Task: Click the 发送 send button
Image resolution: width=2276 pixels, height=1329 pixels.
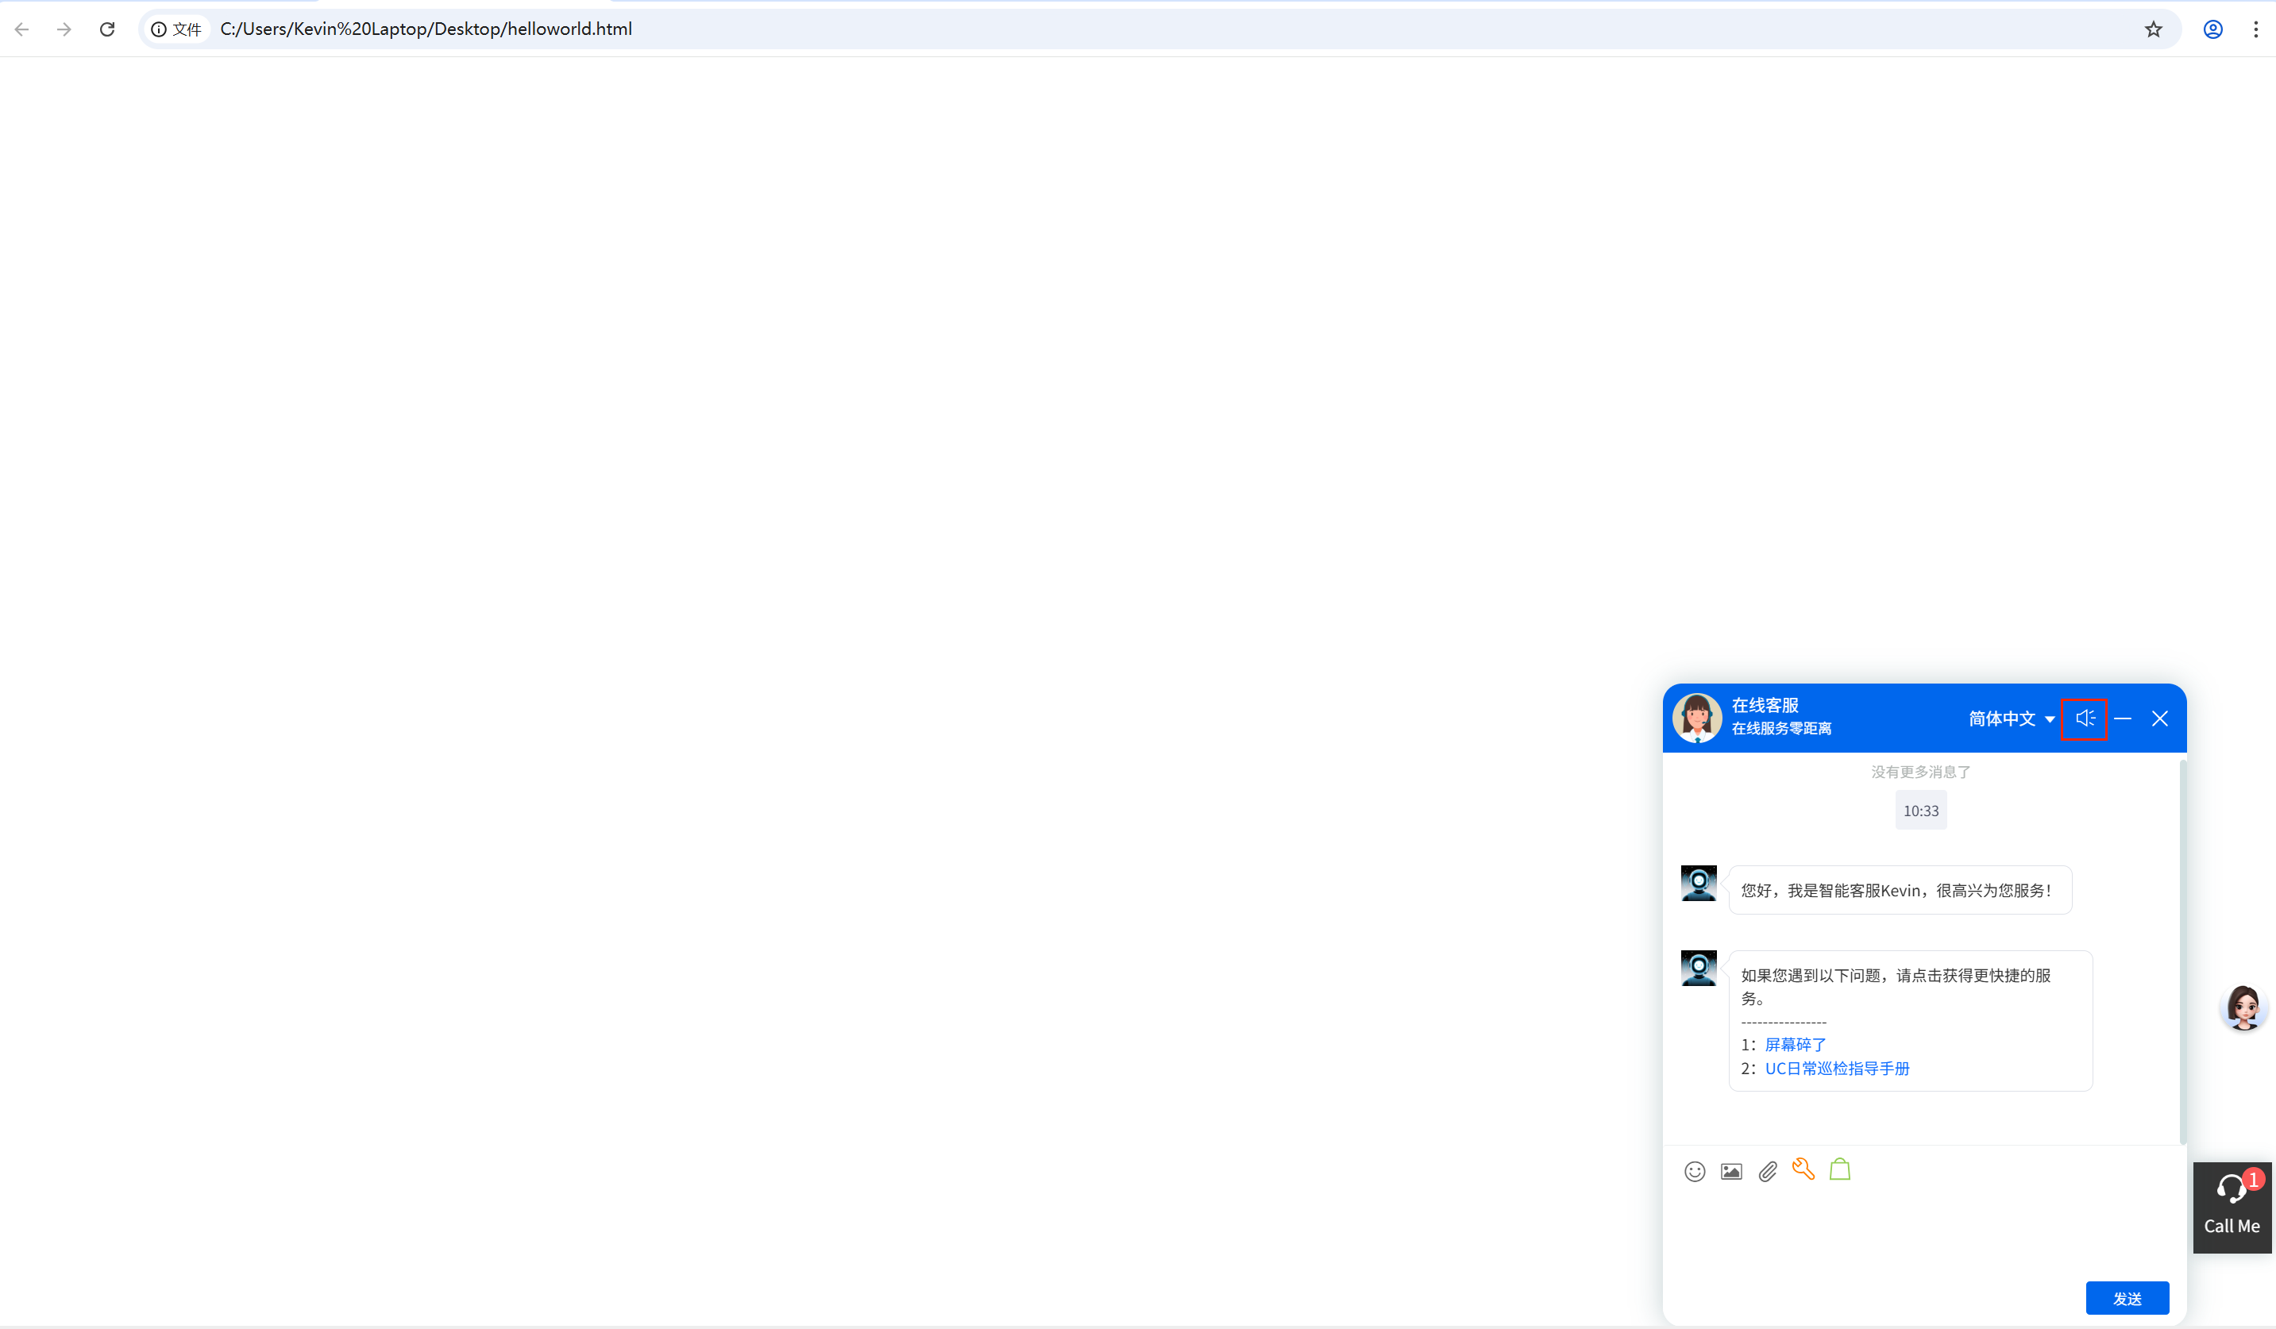Action: point(2127,1297)
